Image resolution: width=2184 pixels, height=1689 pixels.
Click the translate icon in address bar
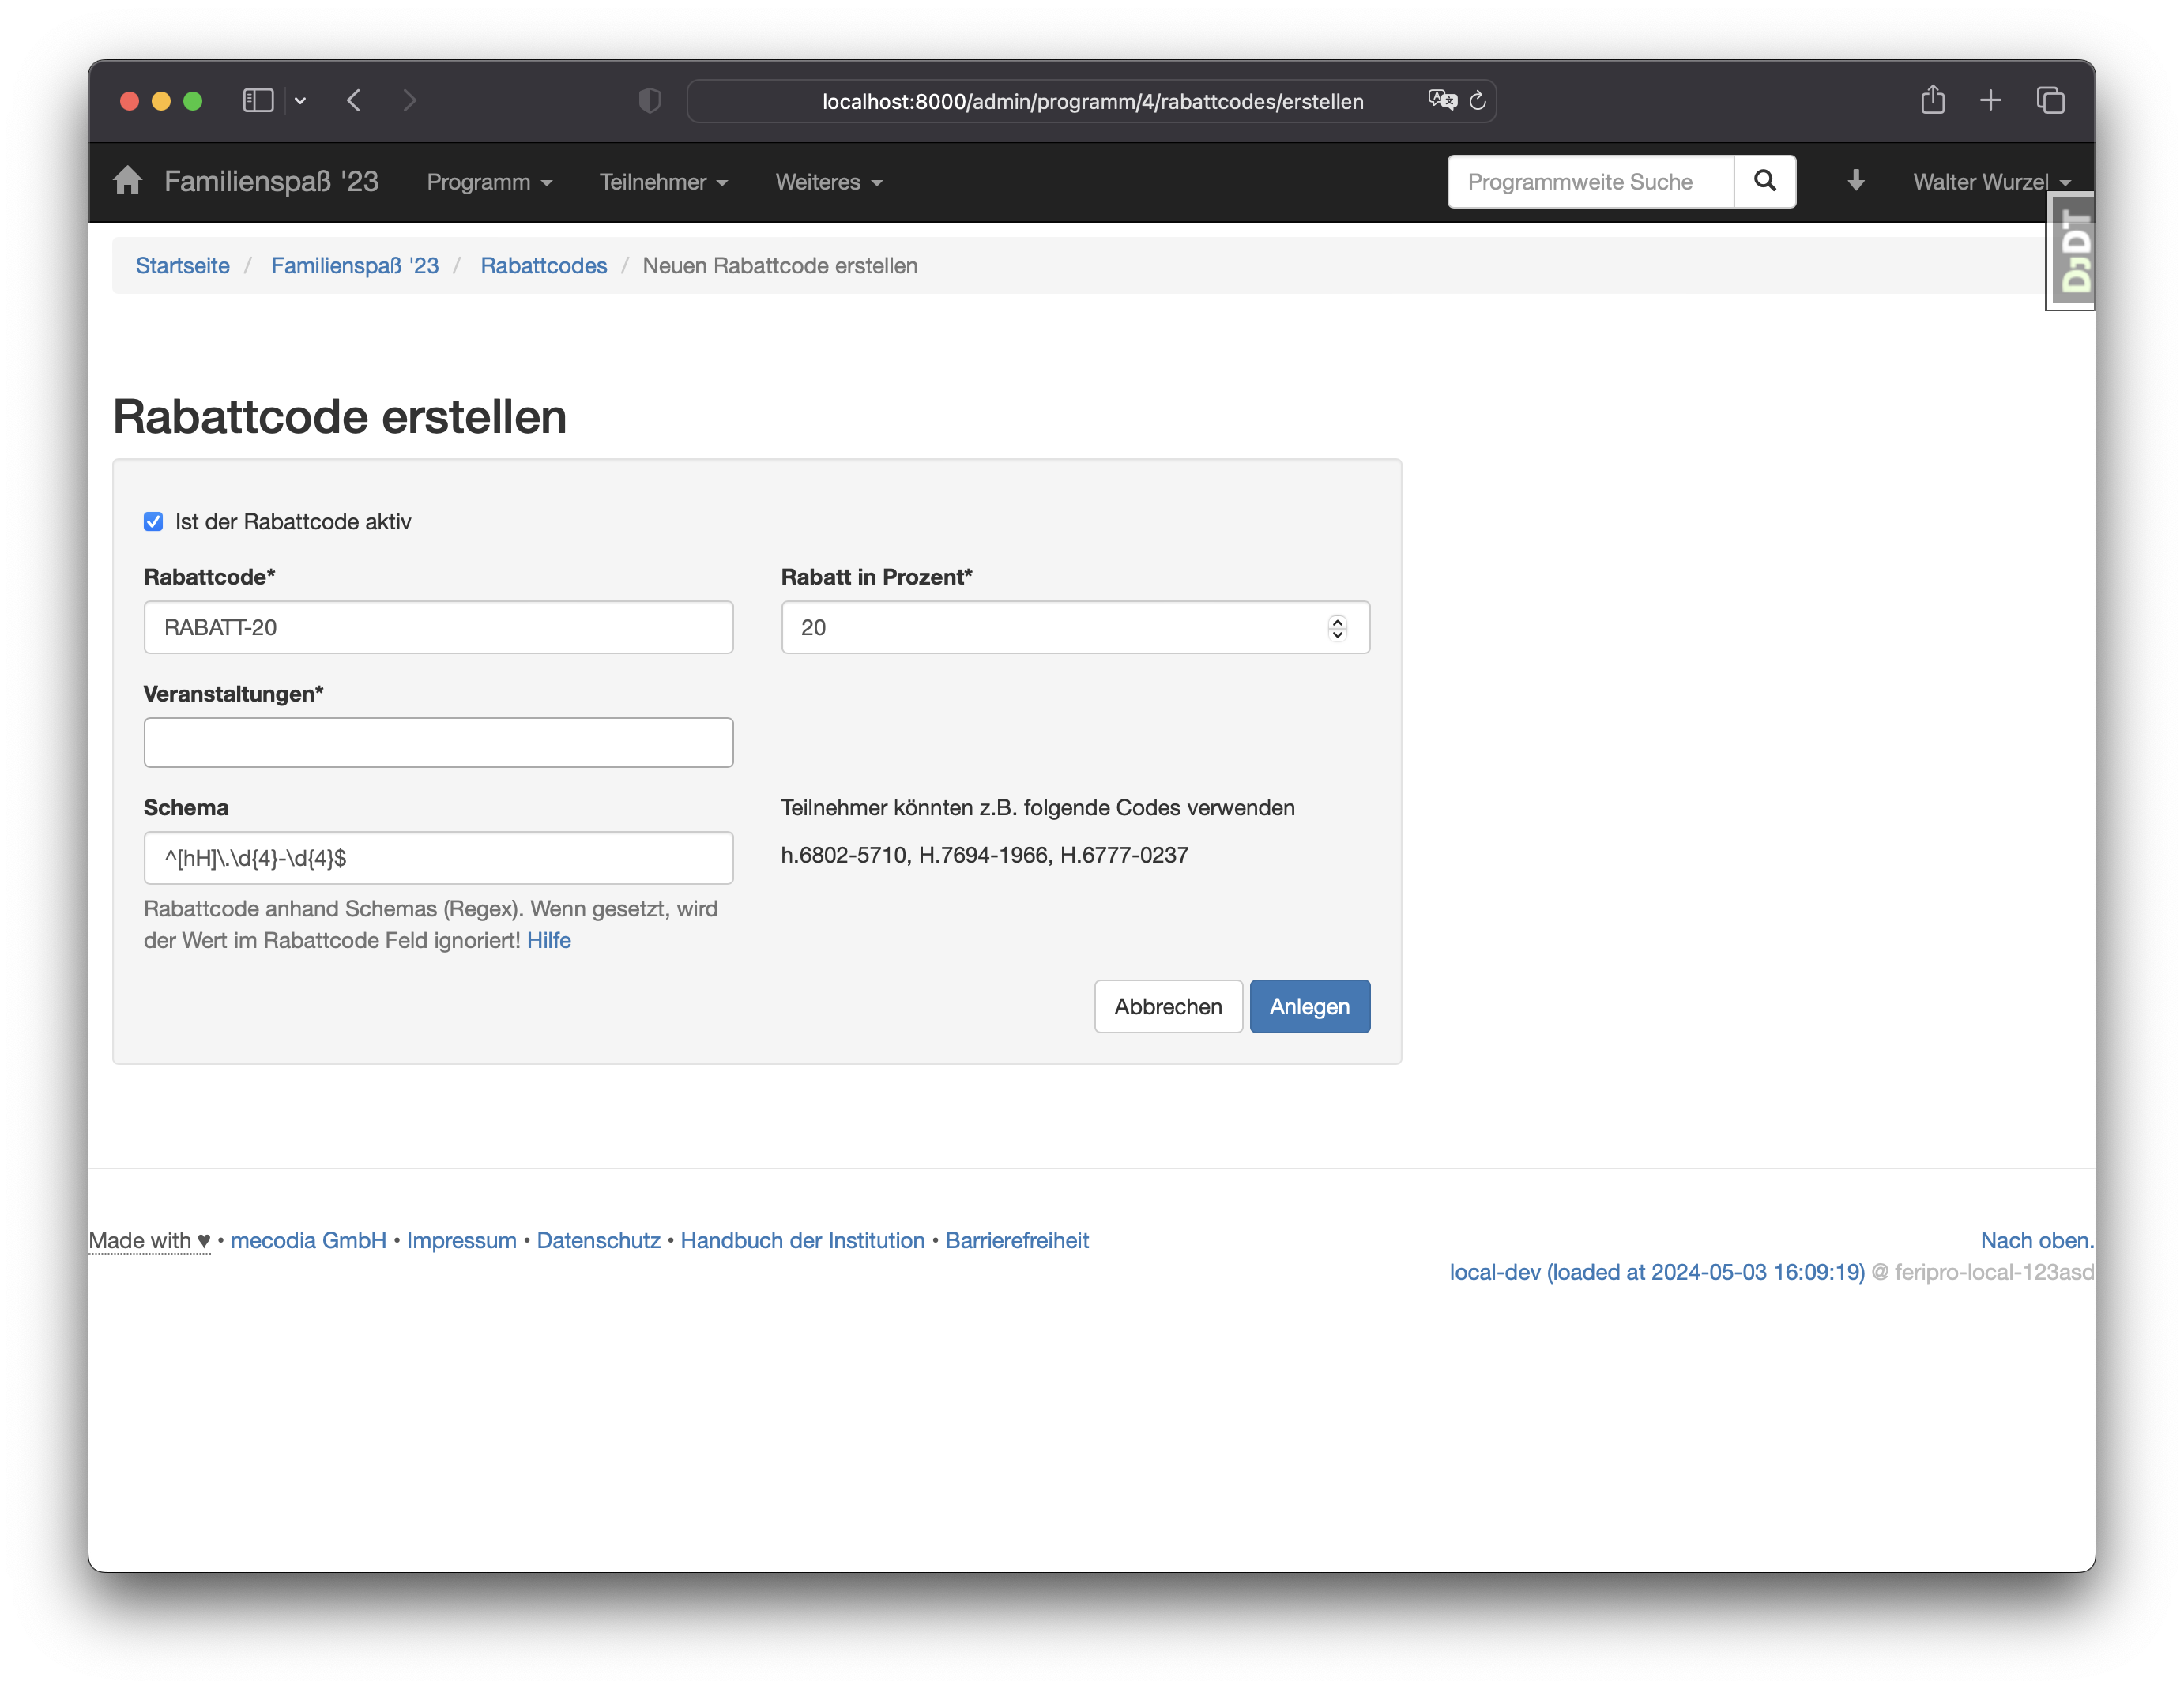tap(1442, 100)
